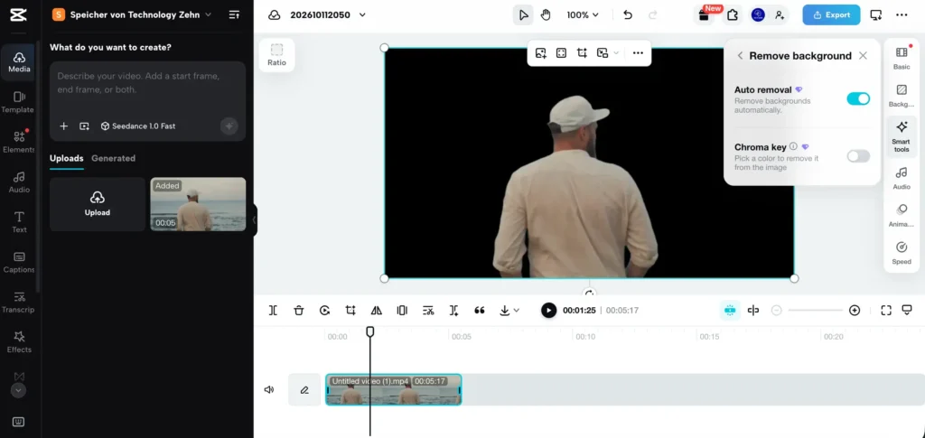Crop the clip from the timeline toolbar
The image size is (925, 438).
(350, 310)
